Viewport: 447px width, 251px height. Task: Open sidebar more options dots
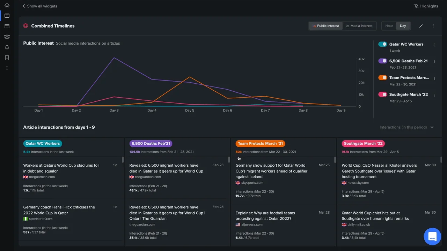(7, 68)
